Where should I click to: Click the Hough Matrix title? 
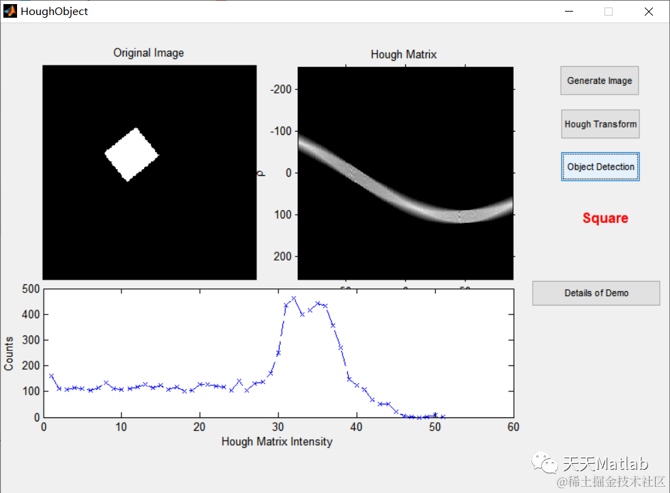pos(404,55)
